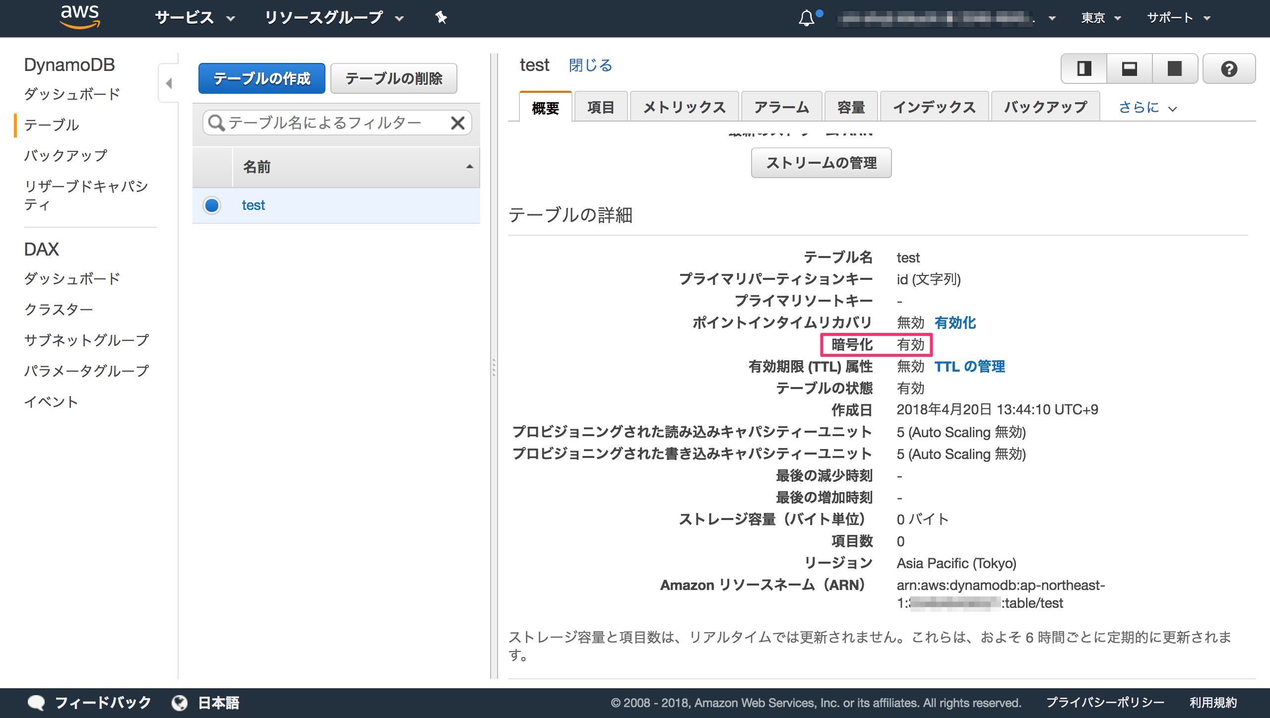Switch to full panel layout icon
Screen dimensions: 1270x718
pos(1175,68)
